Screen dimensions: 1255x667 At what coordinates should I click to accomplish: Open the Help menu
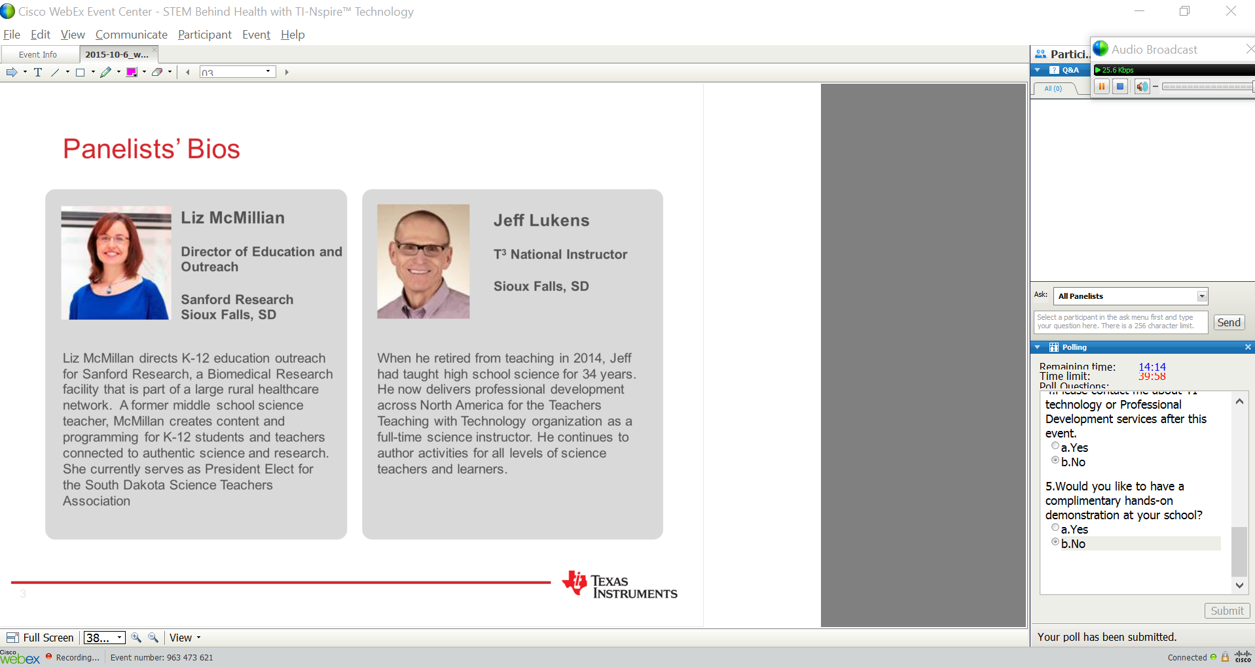point(293,35)
